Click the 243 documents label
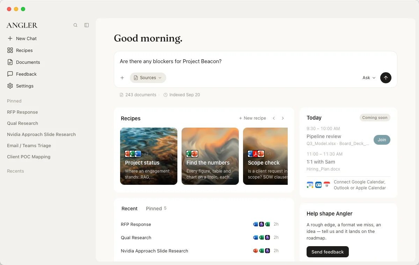 [138, 95]
